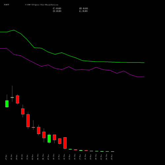Click the red candlestick for 11 Nov
The image size is (165, 165).
pyautogui.click(x=60, y=141)
